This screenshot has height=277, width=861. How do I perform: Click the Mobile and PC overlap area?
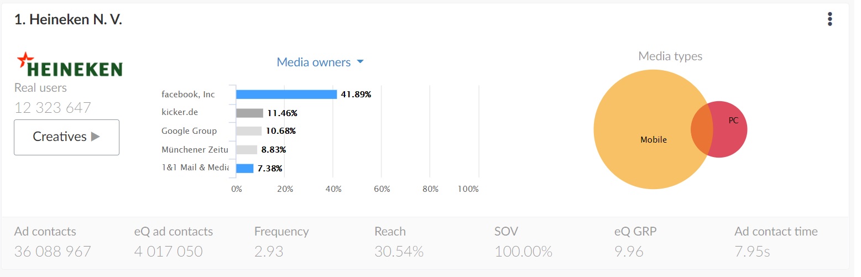pyautogui.click(x=702, y=130)
